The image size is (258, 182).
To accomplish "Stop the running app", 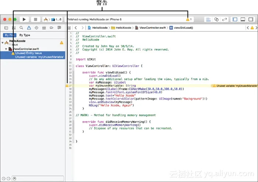I will click(35, 20).
